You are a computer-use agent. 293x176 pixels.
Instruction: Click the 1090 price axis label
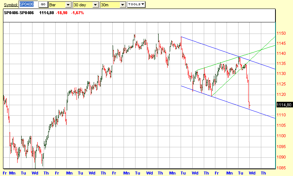(281, 157)
